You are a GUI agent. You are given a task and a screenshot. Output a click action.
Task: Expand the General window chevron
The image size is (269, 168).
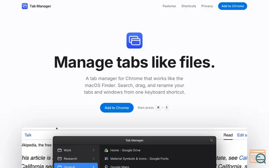click(x=93, y=167)
